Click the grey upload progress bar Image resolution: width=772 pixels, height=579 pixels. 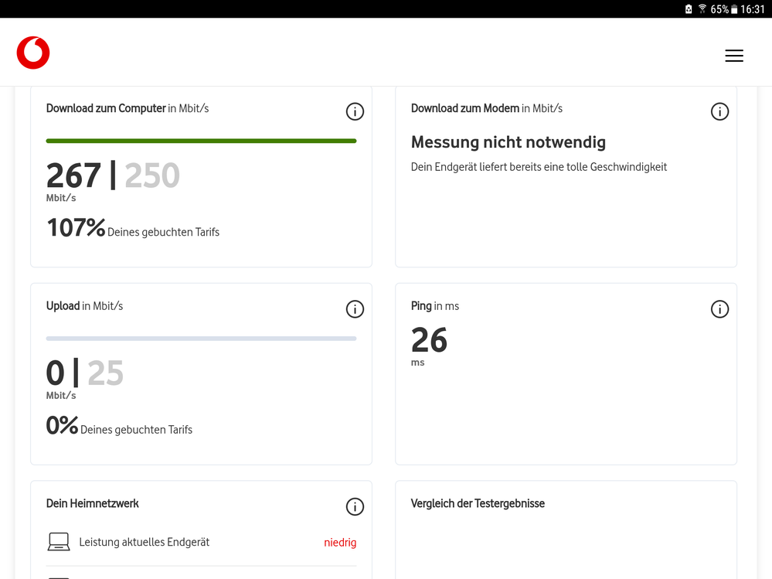tap(201, 339)
